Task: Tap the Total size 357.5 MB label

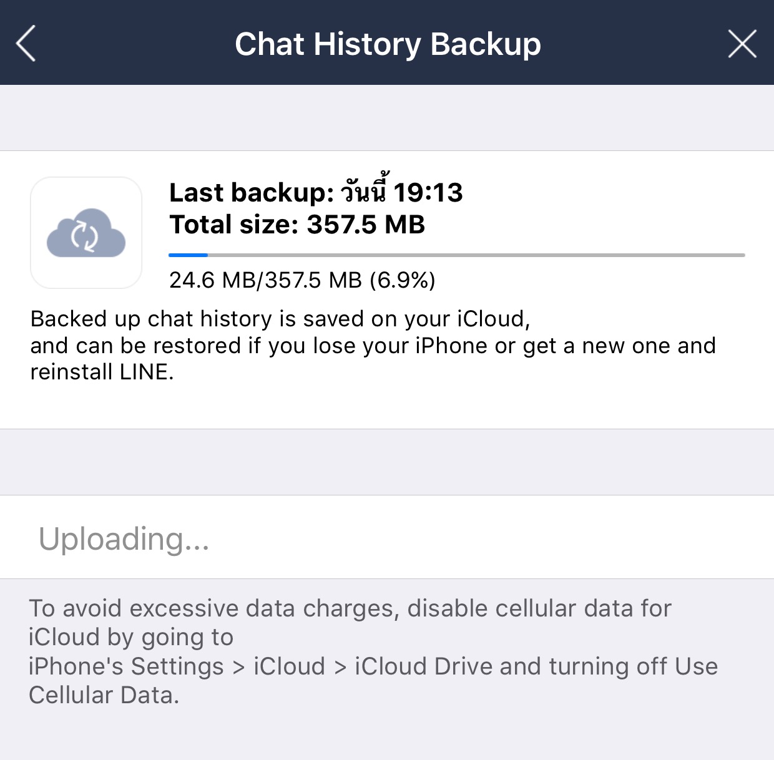Action: (x=297, y=225)
